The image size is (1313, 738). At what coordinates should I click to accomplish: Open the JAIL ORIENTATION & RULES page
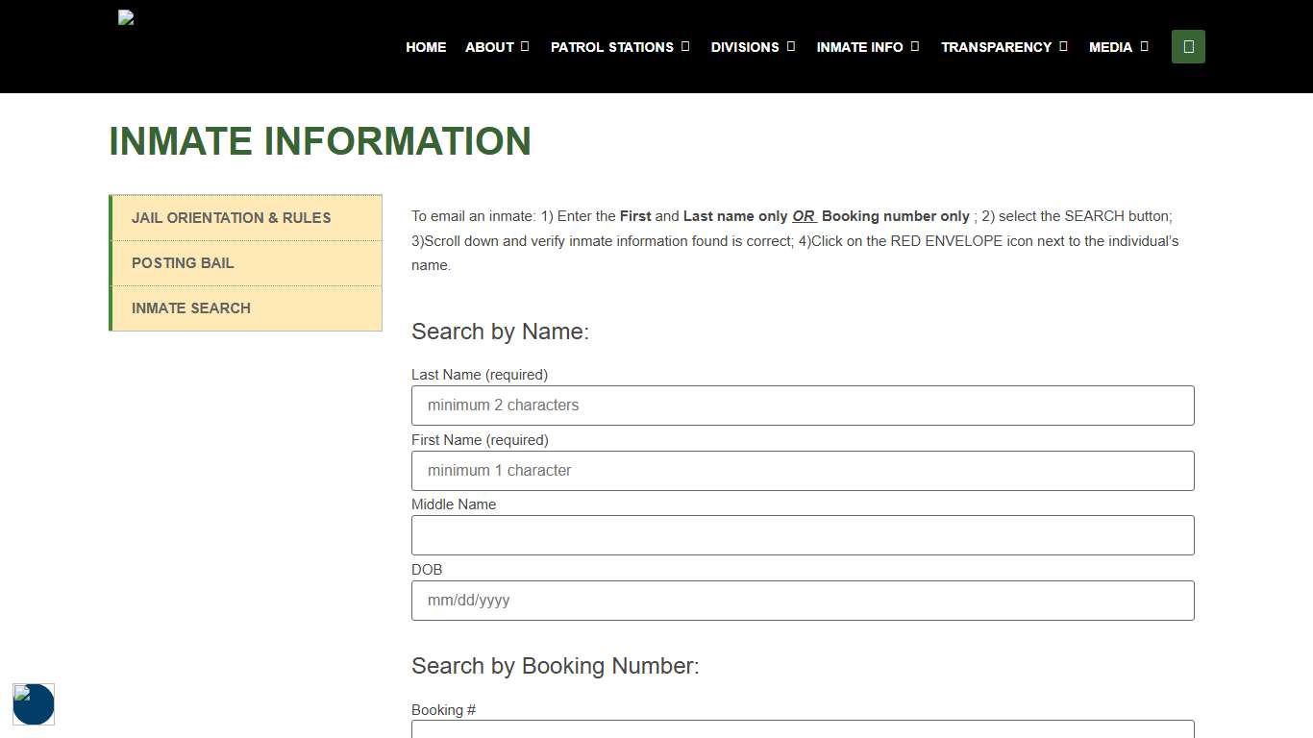(x=231, y=218)
